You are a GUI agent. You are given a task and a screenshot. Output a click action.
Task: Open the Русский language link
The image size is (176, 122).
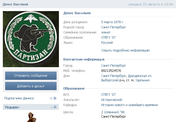[107, 43]
